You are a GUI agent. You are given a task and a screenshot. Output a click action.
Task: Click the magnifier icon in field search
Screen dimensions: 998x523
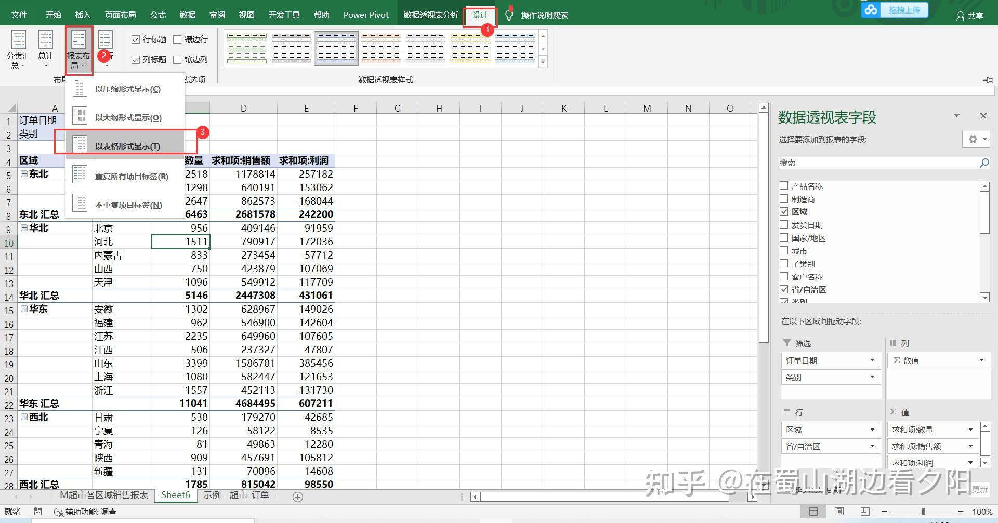pyautogui.click(x=984, y=163)
